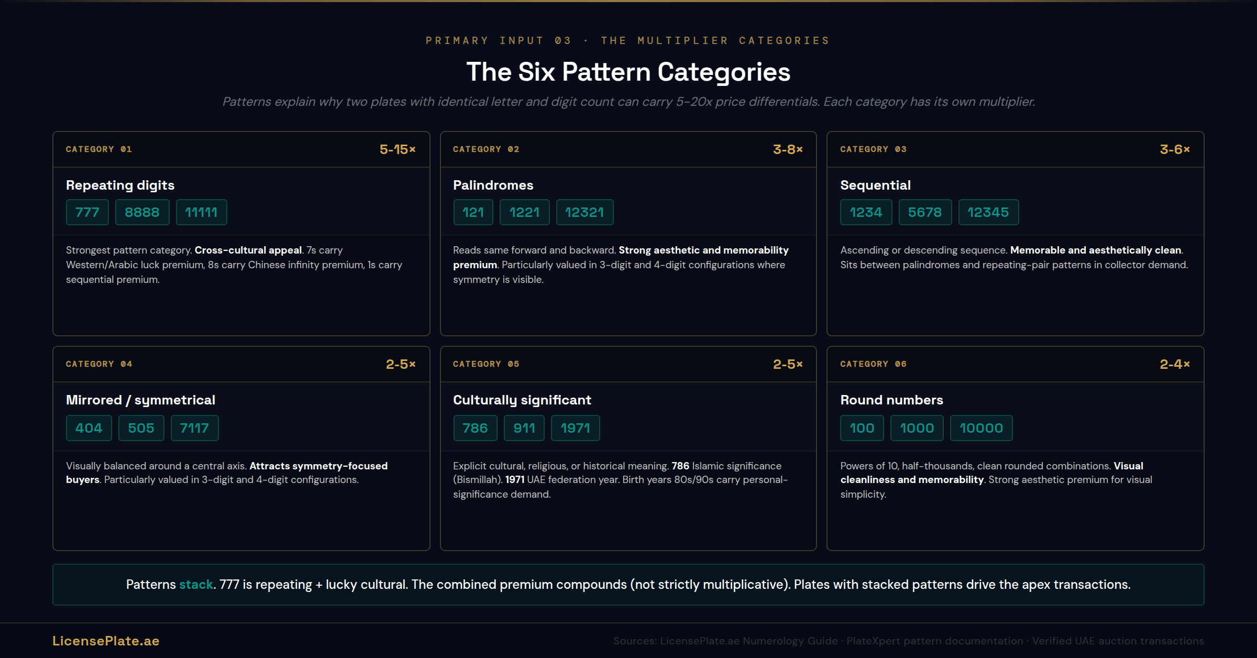Click the 'Culturally significant' heading
Screen dimensions: 1257x658
pyautogui.click(x=522, y=400)
